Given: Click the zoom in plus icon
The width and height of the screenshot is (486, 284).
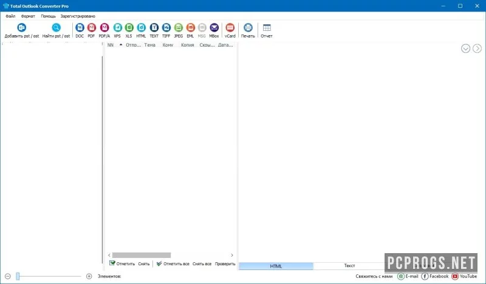Looking at the screenshot, I should pos(89,276).
